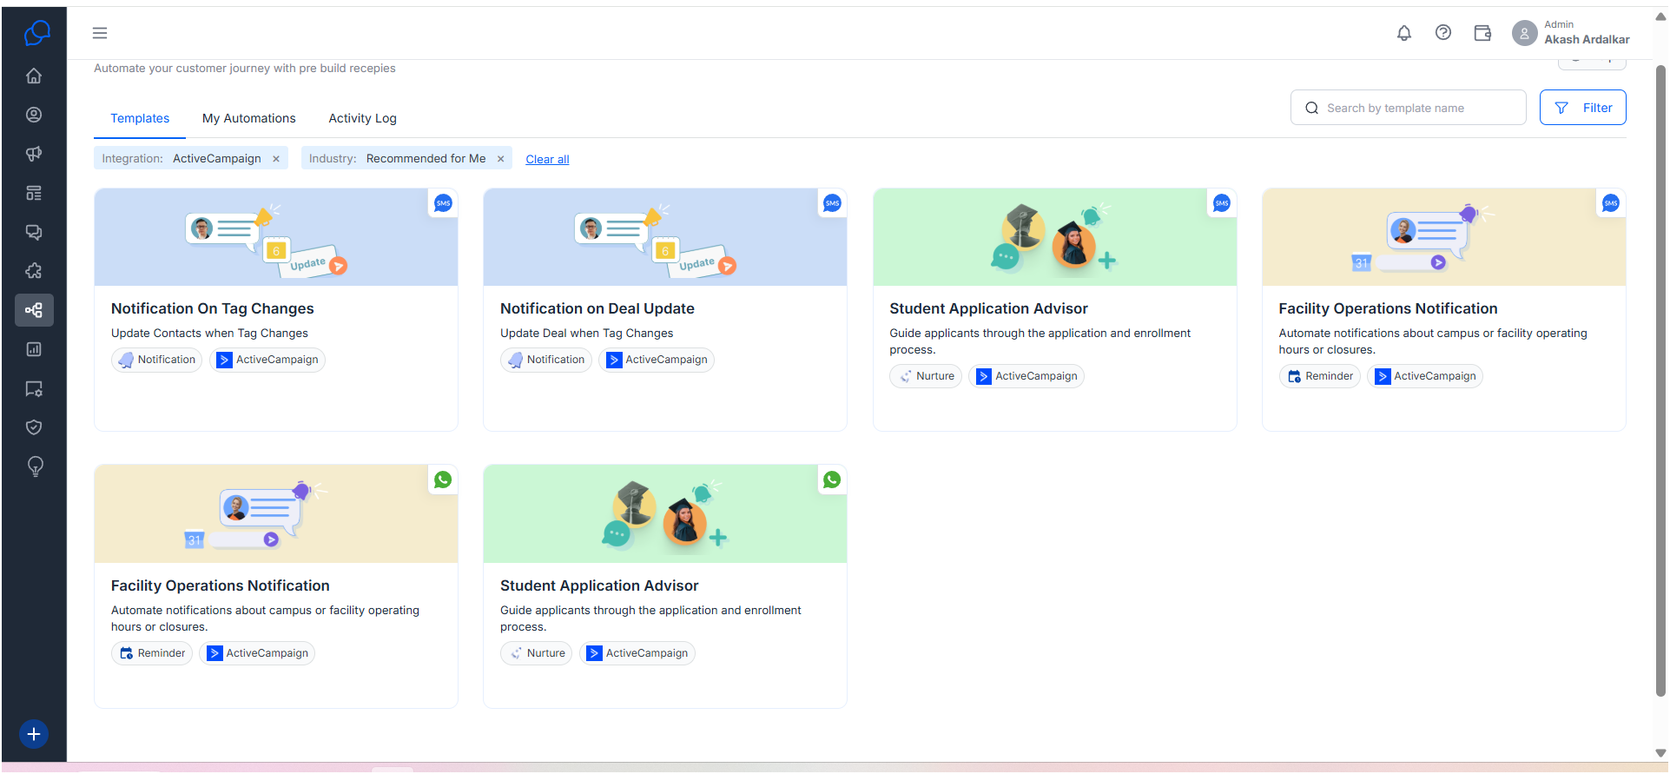Remove the Recommended for Me industry filter
The height and width of the screenshot is (774, 1670).
click(500, 159)
